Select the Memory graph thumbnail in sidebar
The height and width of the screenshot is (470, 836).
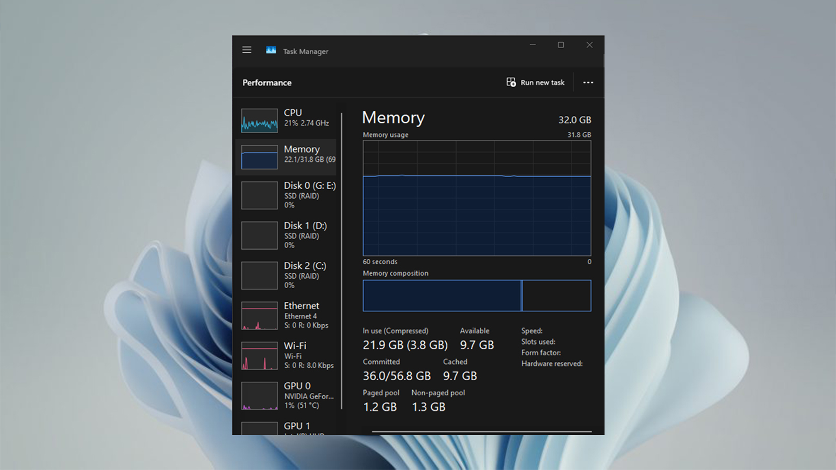point(259,157)
